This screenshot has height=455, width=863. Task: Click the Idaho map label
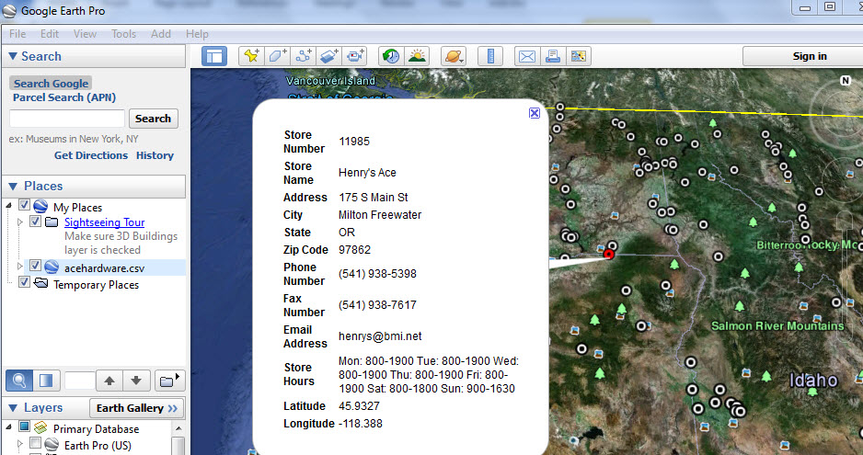pyautogui.click(x=813, y=381)
